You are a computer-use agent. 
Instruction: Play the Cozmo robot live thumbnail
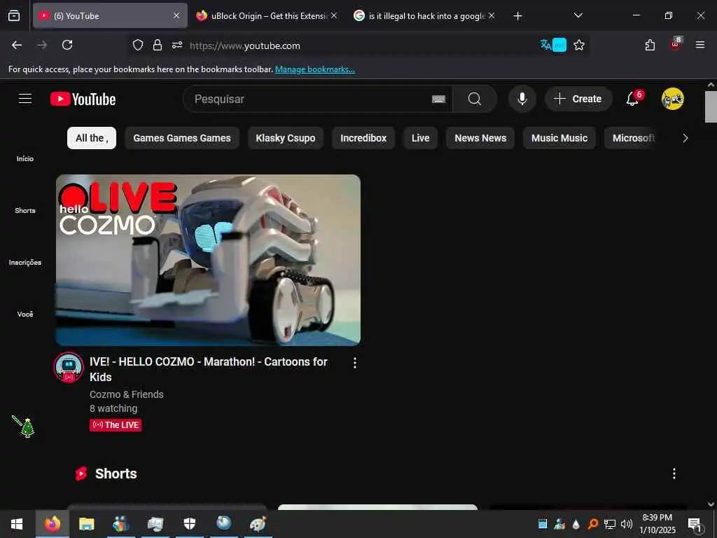208,260
